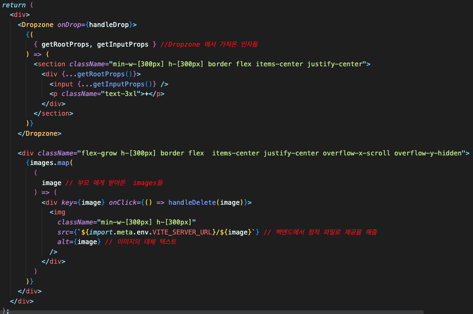The height and width of the screenshot is (314, 473).
Task: Click the '이미지의 대체 텍스트' comment
Action: (x=141, y=242)
